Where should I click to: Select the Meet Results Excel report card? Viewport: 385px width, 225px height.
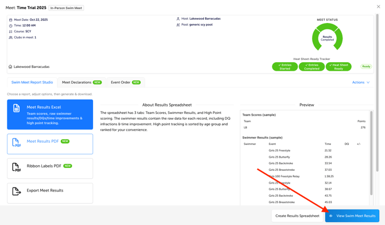(50, 115)
